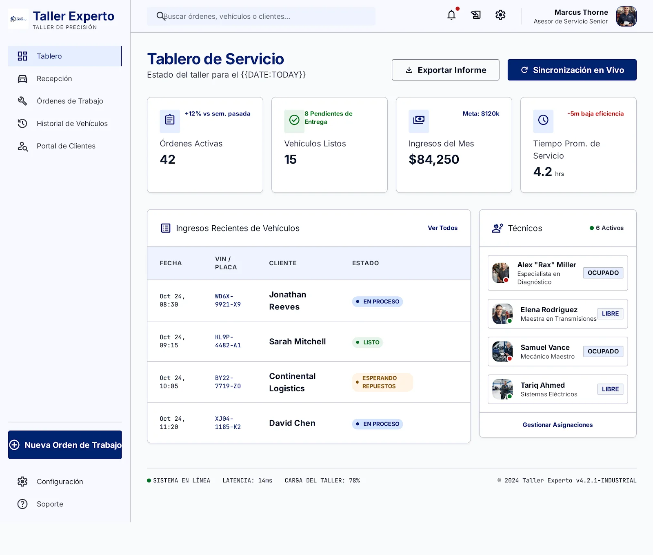Click the search magnifier icon
Viewport: 653px width, 555px height.
coord(161,16)
